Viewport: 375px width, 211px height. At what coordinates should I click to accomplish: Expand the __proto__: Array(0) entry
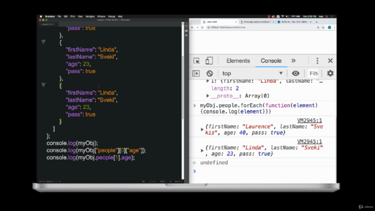(x=207, y=96)
